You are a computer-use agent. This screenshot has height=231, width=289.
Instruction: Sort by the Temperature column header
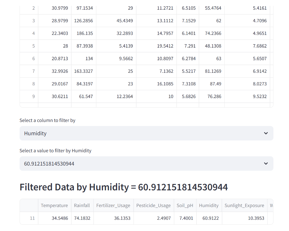[55, 205]
